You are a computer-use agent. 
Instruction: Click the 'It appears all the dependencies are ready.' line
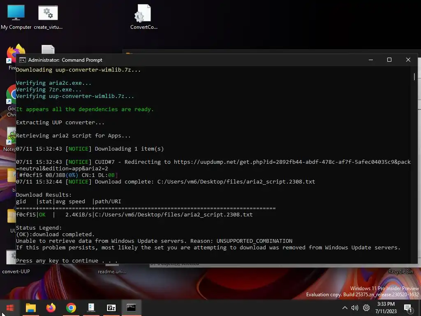[85, 109]
